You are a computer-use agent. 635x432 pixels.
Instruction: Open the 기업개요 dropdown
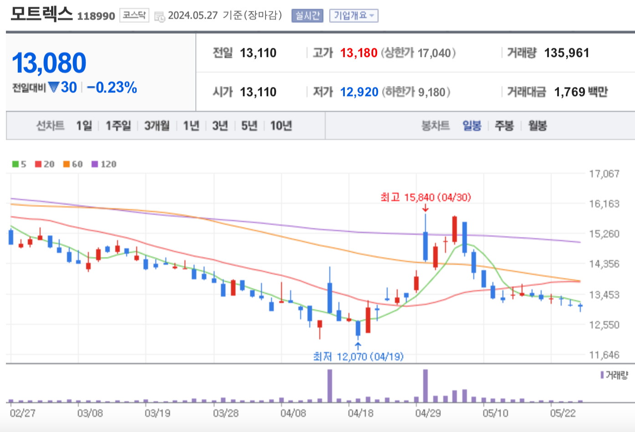point(354,15)
